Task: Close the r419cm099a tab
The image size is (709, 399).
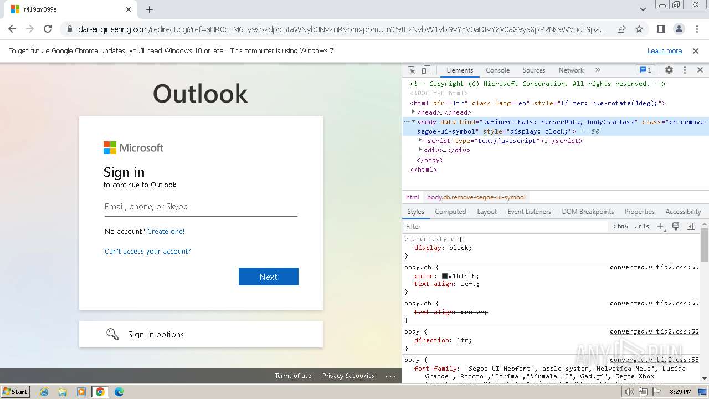Action: click(129, 9)
